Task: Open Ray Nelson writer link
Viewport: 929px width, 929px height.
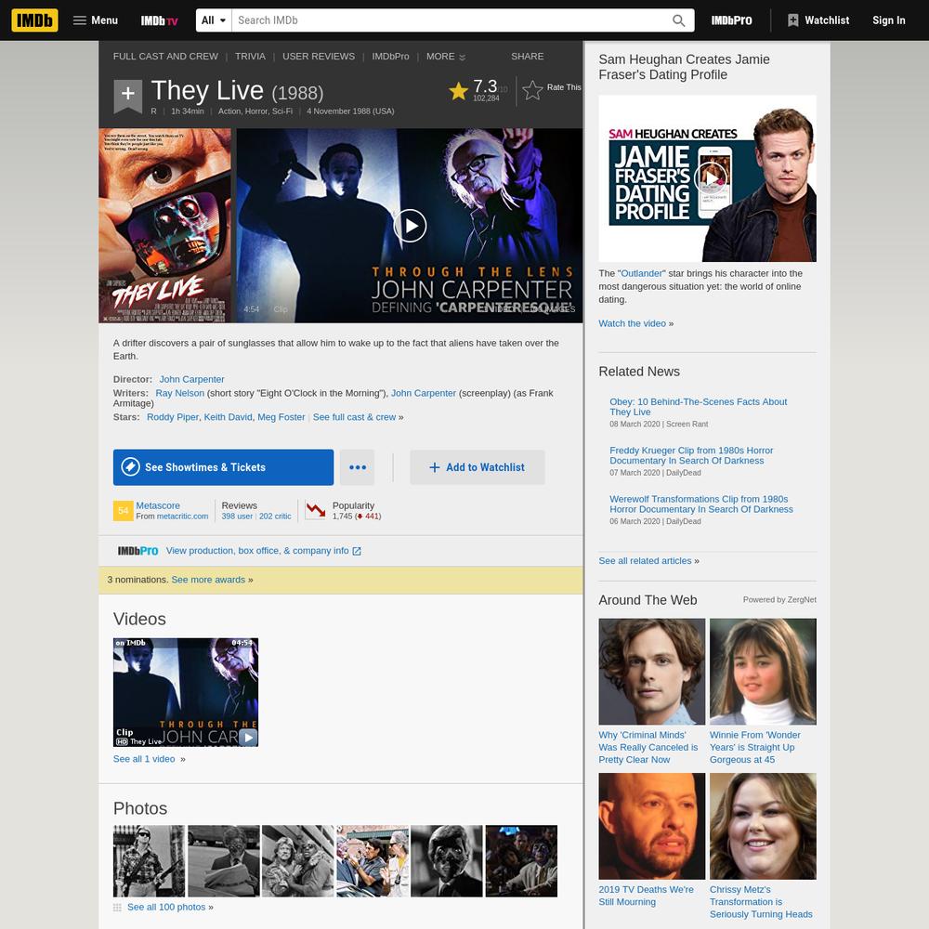Action: (179, 393)
